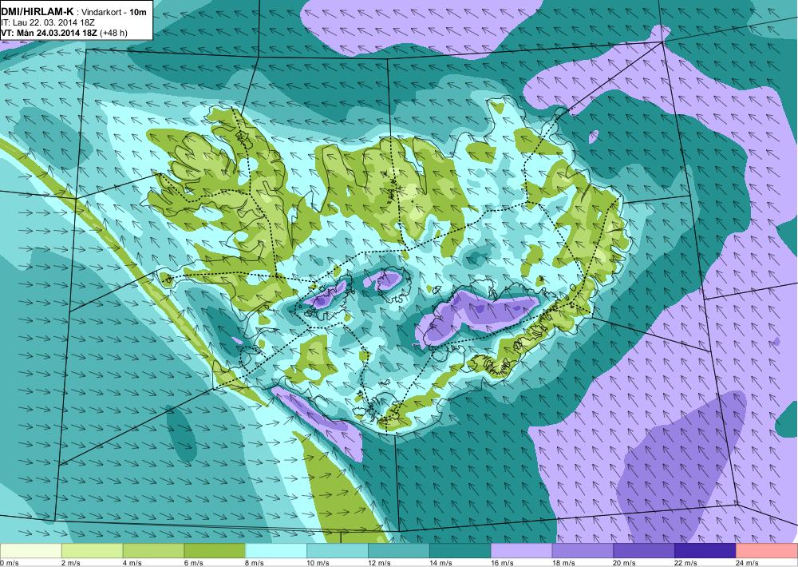Click the aqua 10–12 m/s legend swatch
This screenshot has height=567, width=798.
click(338, 551)
